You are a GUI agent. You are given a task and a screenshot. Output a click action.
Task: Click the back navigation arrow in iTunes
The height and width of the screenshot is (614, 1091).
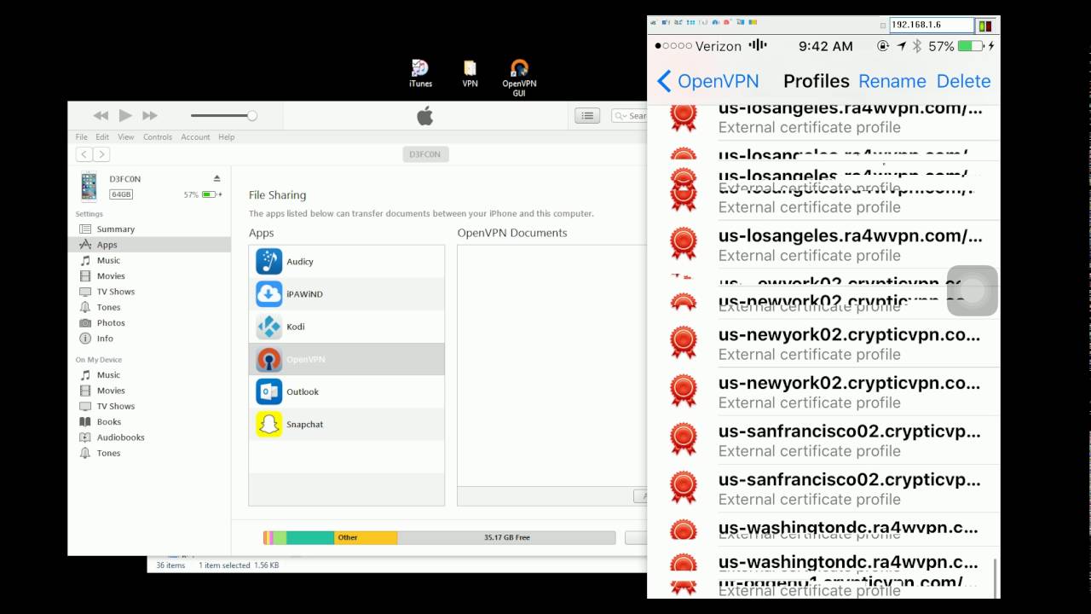pos(84,154)
